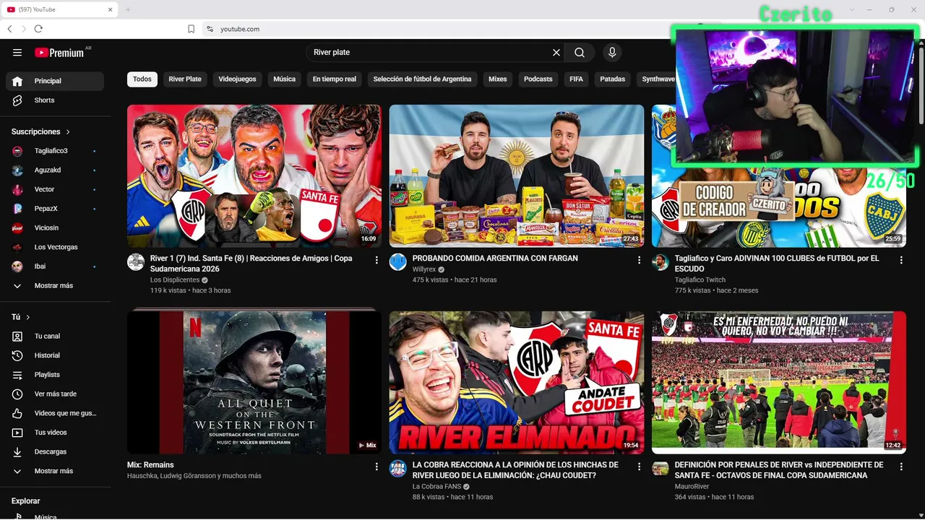The width and height of the screenshot is (925, 520).
Task: Open the River penales definition video thumbnail
Action: (x=779, y=383)
